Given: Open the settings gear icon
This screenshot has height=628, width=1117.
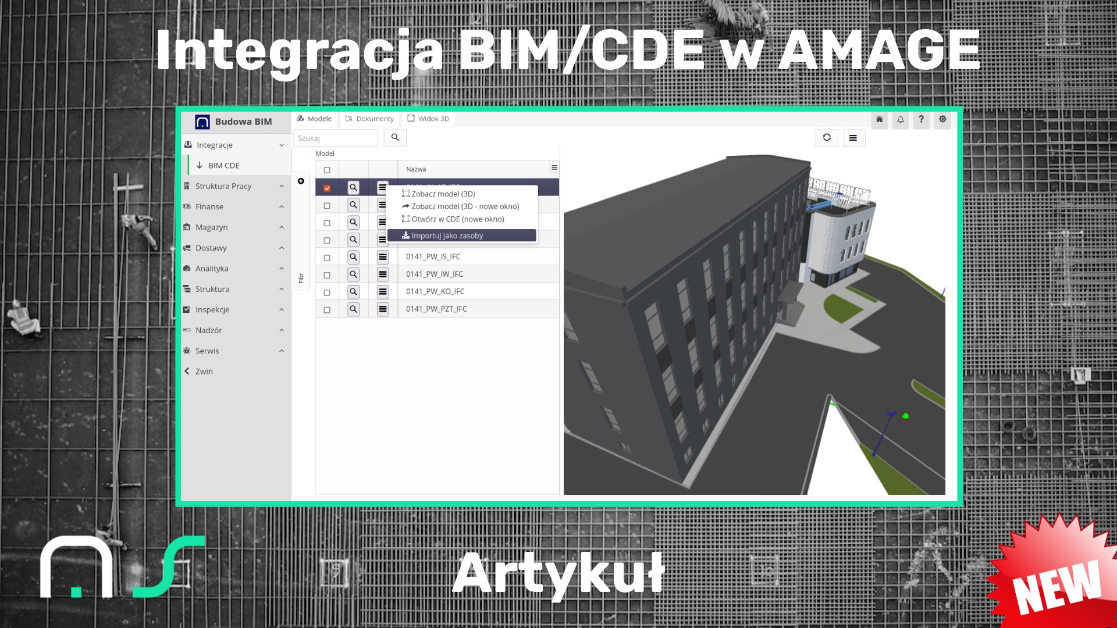Looking at the screenshot, I should tap(942, 120).
